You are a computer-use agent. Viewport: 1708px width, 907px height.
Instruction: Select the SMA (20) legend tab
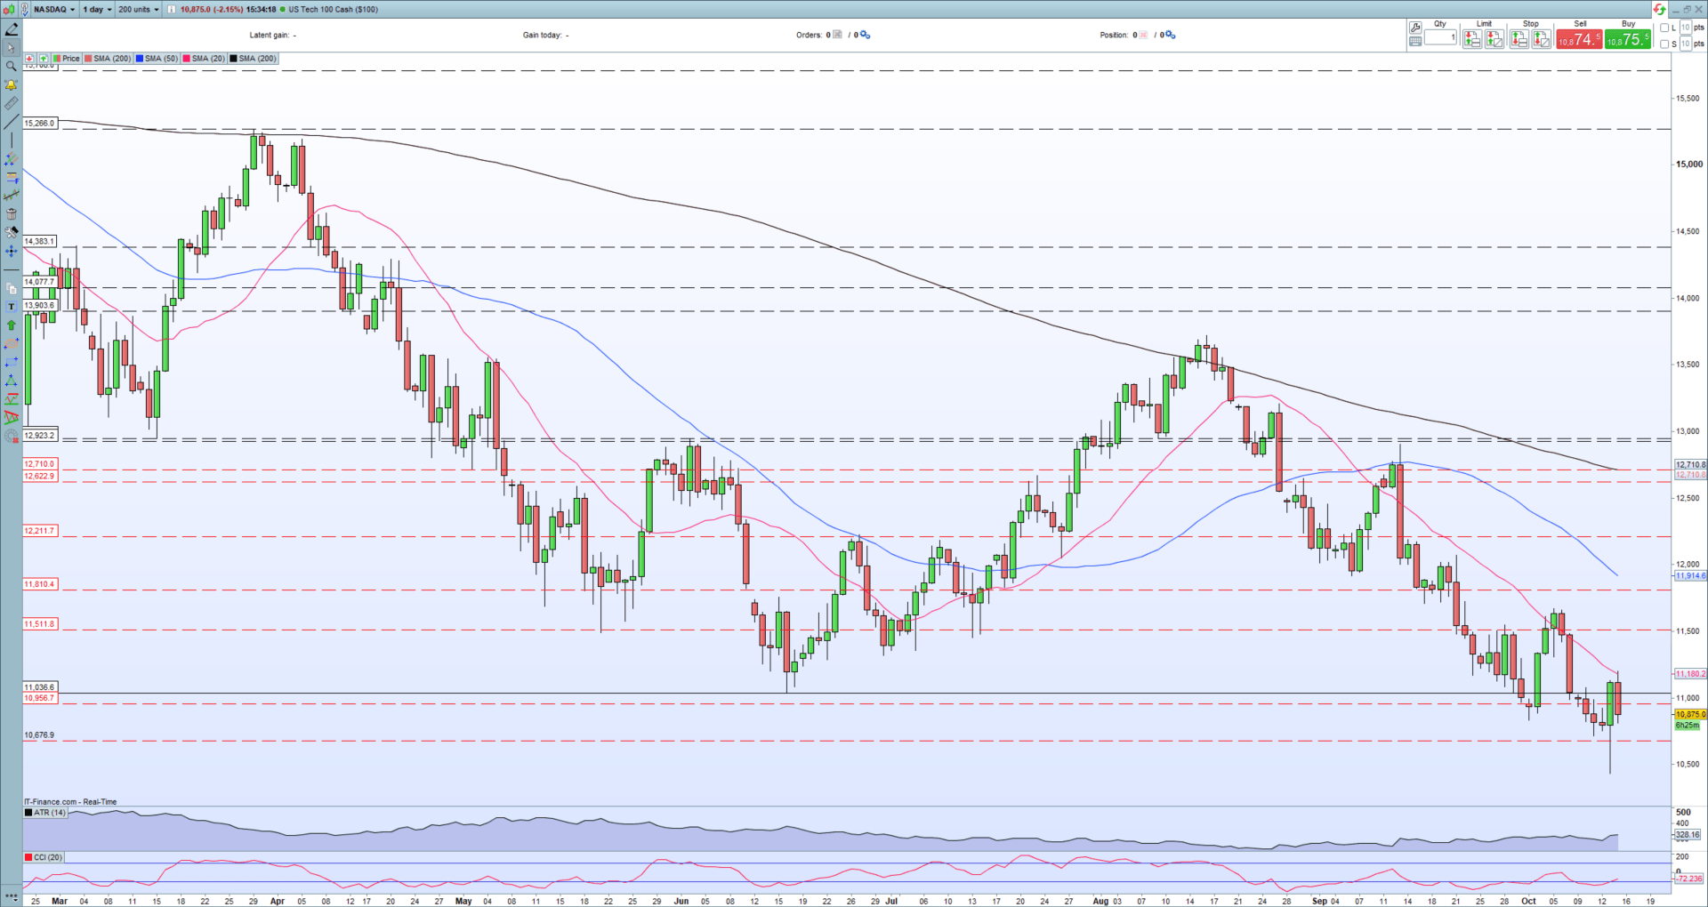tap(204, 59)
